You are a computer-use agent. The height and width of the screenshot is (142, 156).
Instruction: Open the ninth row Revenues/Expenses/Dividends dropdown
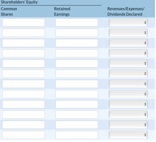tap(128, 104)
